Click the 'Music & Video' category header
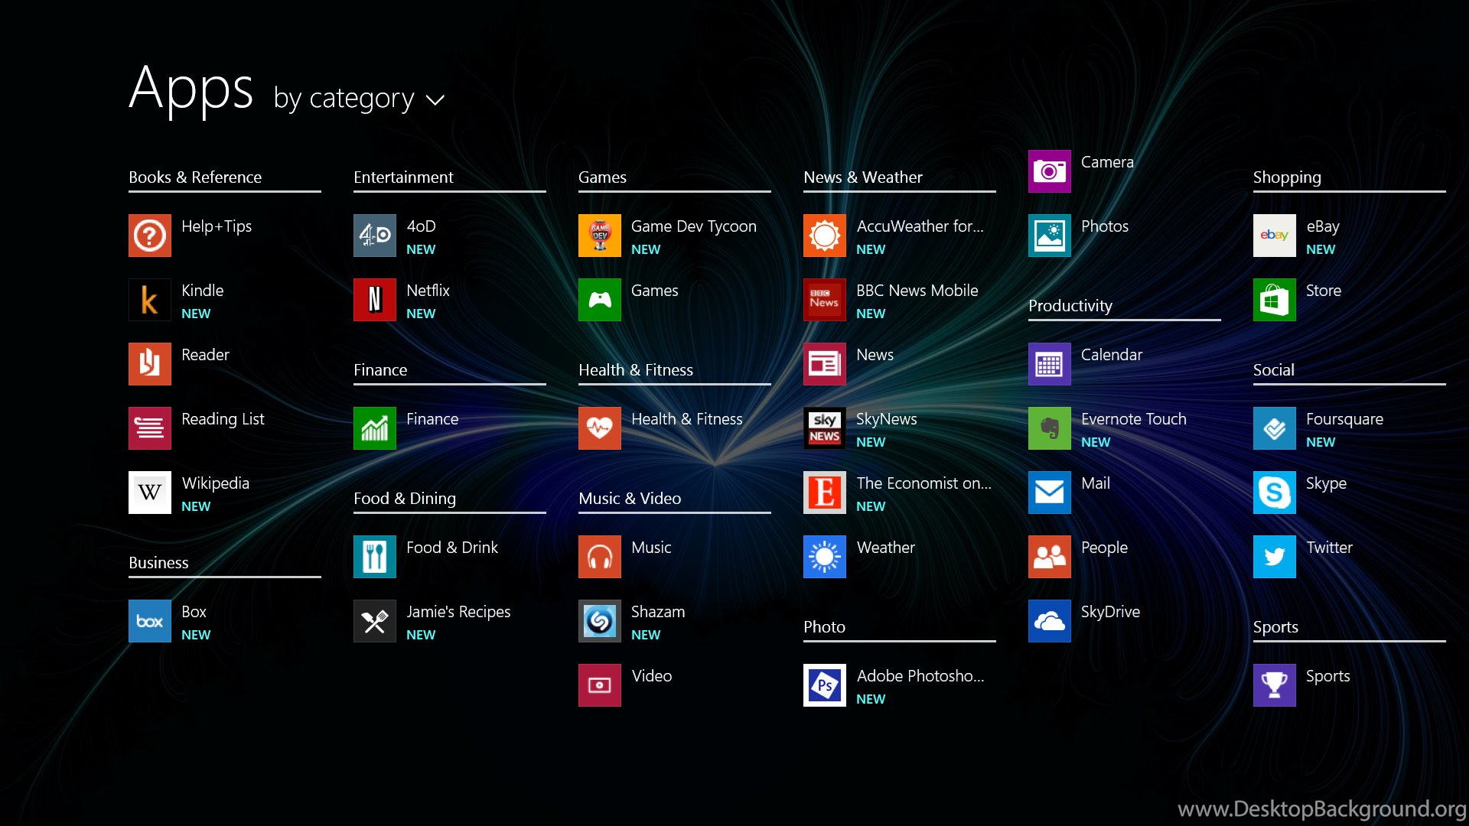Screen dimensions: 1469x826 click(630, 499)
